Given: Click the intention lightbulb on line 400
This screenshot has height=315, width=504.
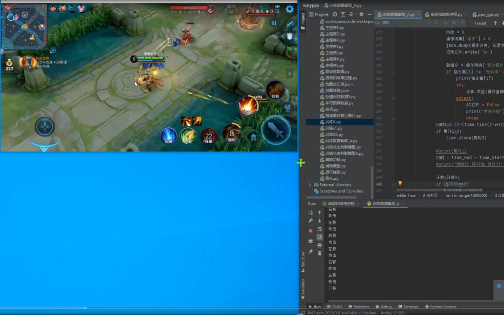Looking at the screenshot, I should [x=400, y=183].
